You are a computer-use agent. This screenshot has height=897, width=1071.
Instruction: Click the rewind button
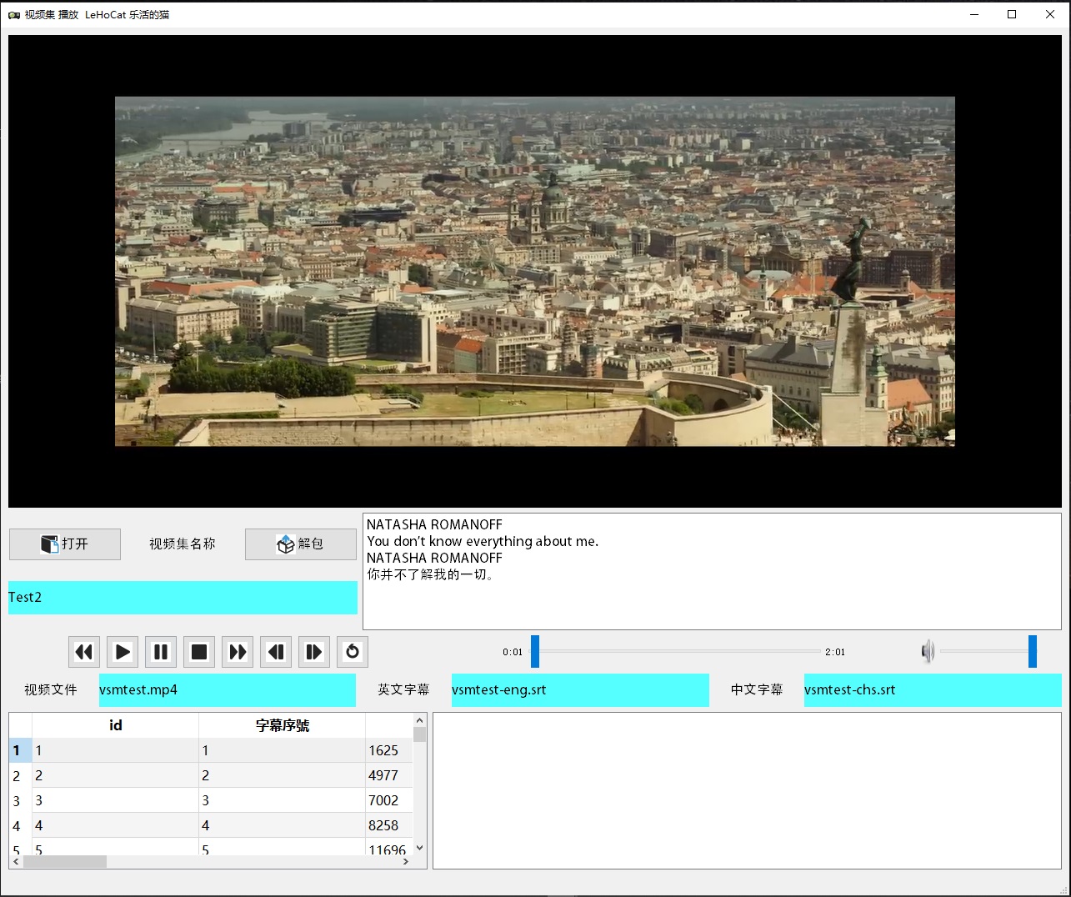coord(84,652)
